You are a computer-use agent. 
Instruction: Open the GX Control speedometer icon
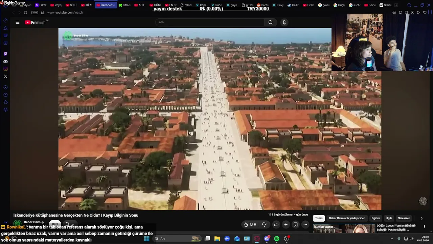point(5,20)
